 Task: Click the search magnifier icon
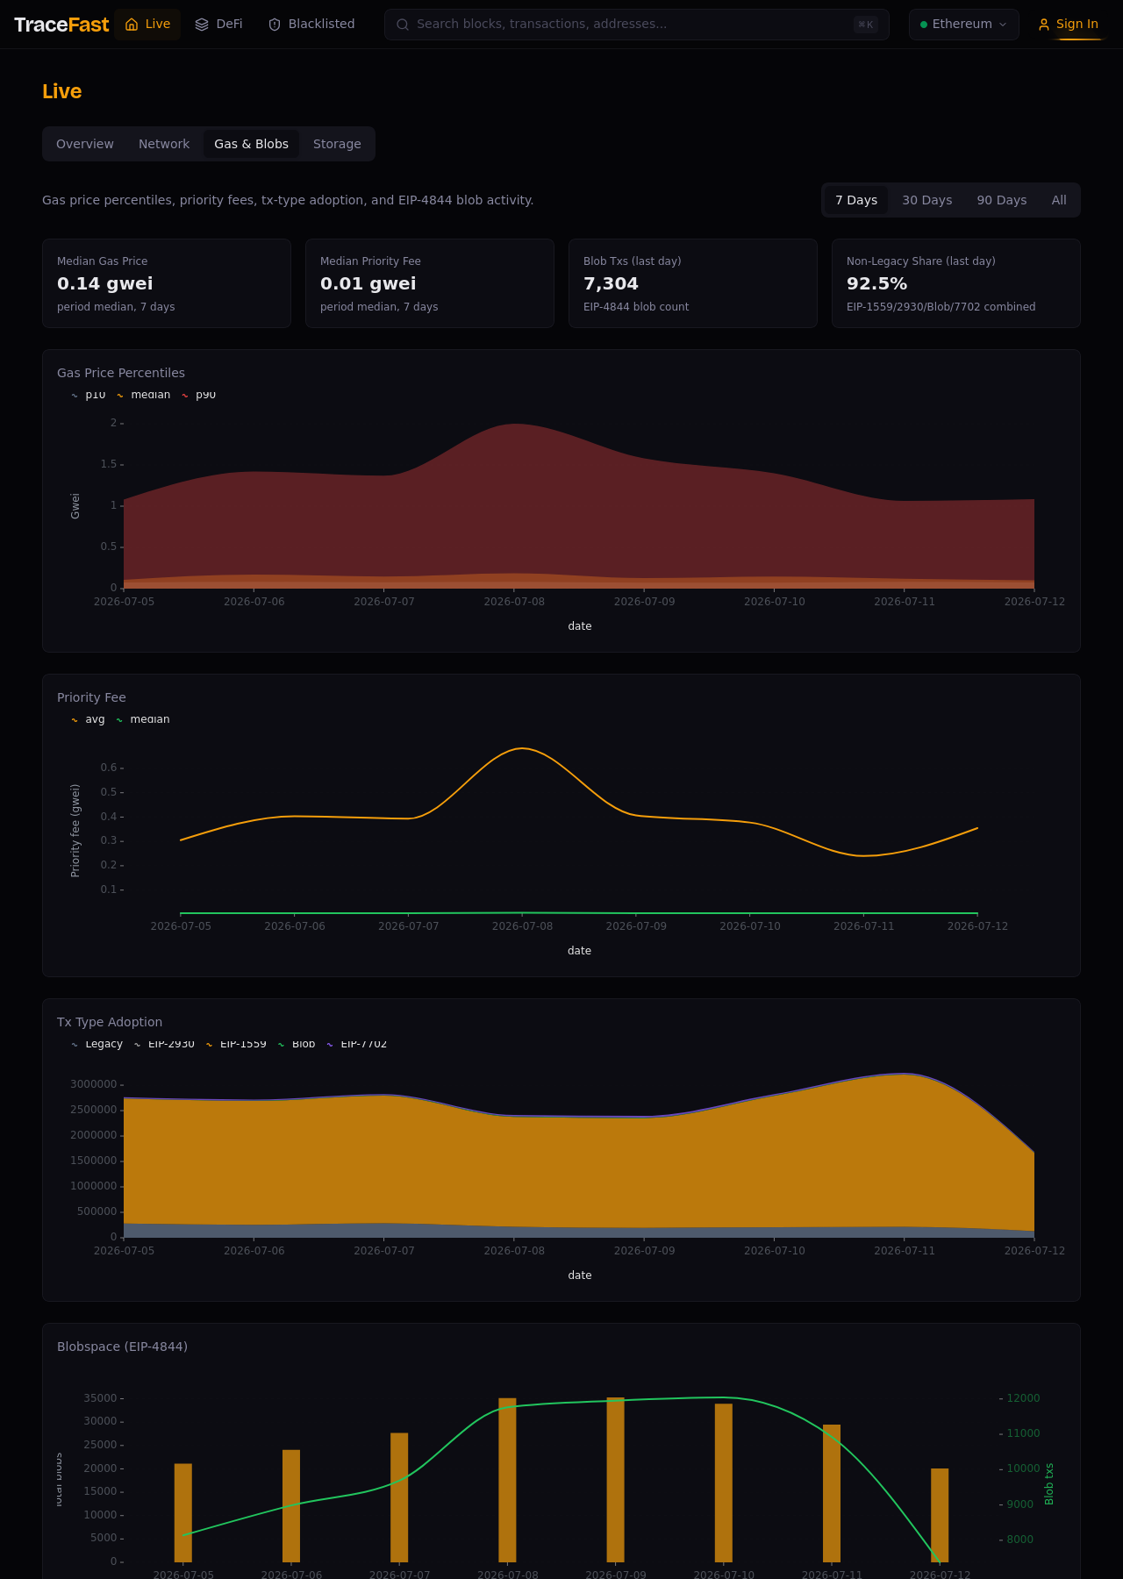403,25
